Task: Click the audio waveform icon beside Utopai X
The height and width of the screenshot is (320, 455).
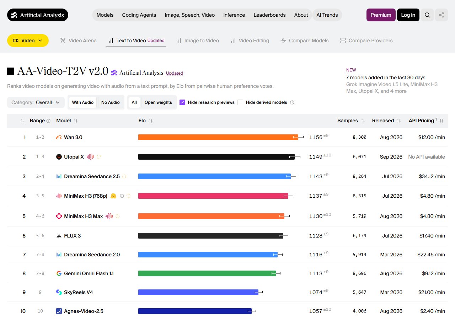Action: [90, 157]
